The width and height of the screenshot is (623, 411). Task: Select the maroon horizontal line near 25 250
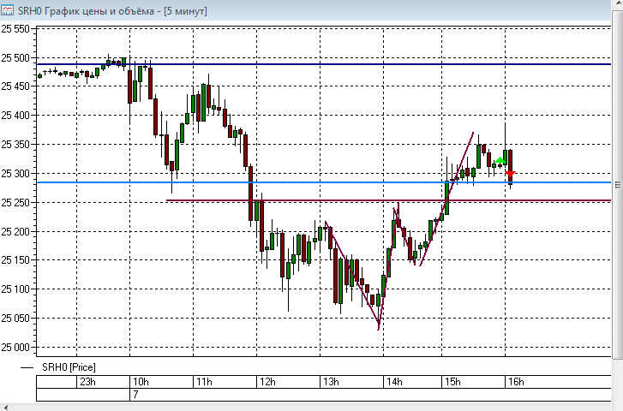point(388,200)
